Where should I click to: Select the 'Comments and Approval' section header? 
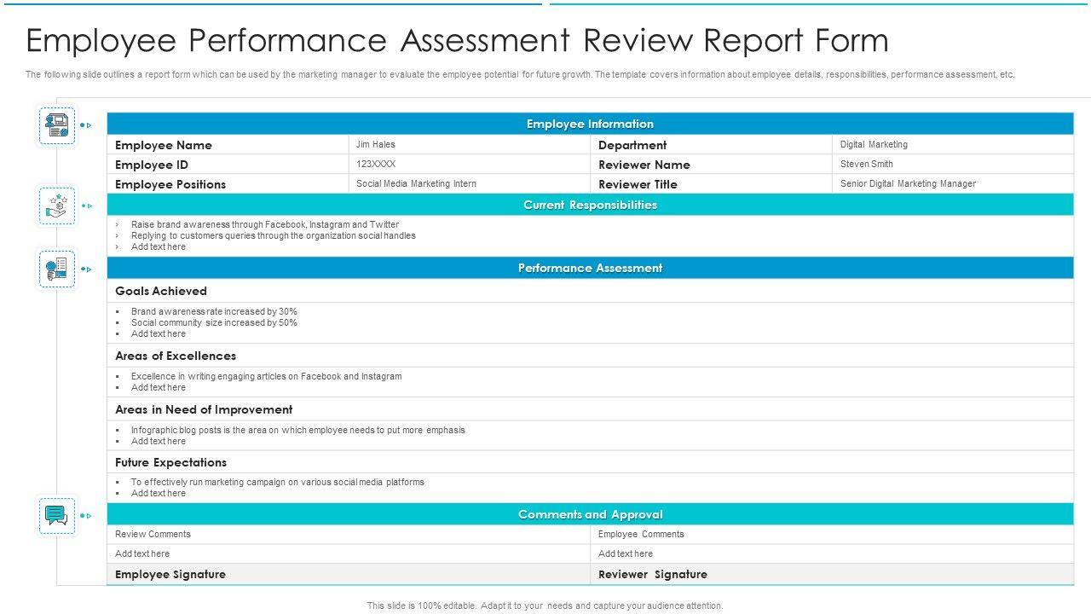(590, 514)
